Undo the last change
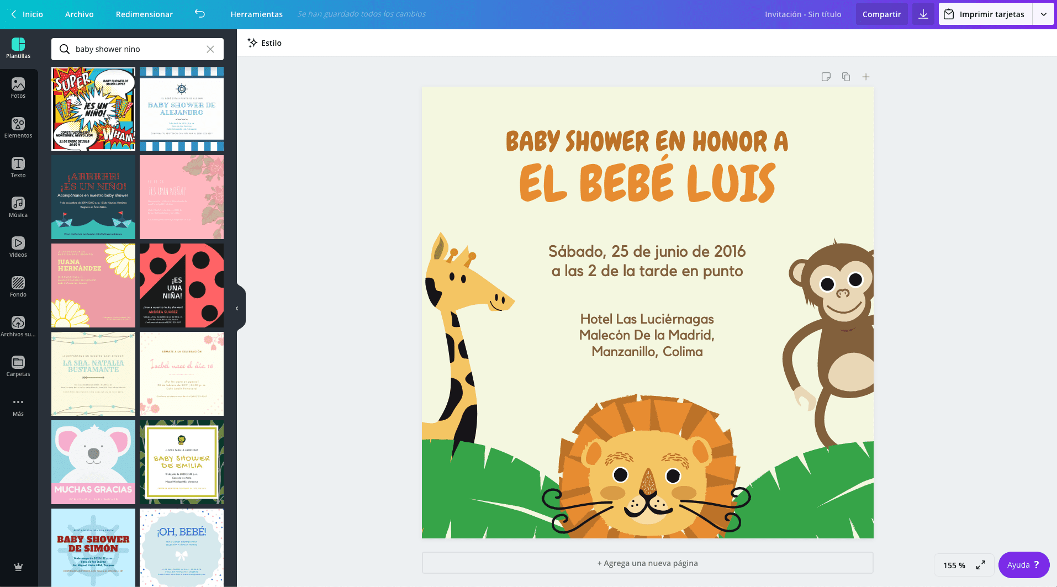Screen dimensions: 1057x587 pyautogui.click(x=199, y=14)
